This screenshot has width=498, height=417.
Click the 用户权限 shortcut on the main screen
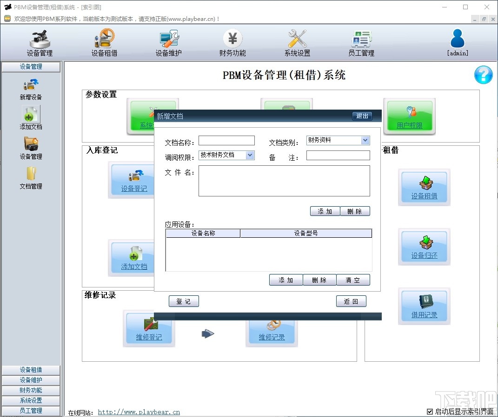coord(409,116)
